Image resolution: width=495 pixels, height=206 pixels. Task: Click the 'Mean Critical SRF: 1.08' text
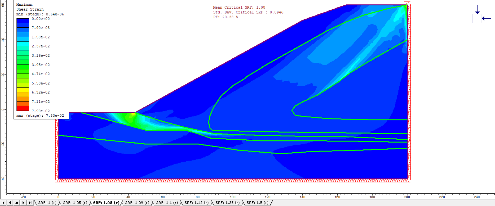[x=239, y=7]
